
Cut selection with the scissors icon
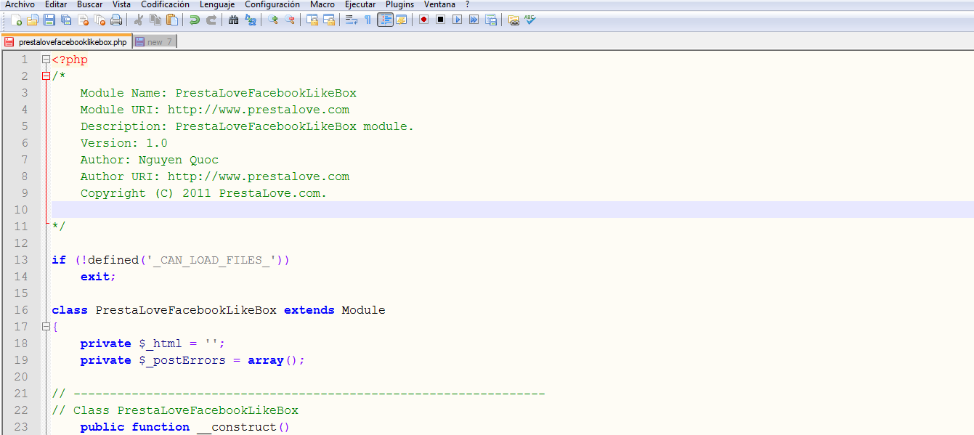[138, 20]
